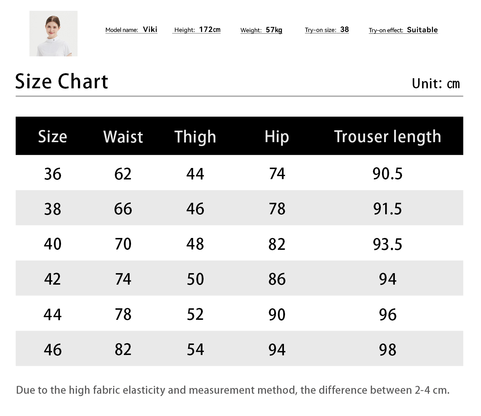This screenshot has width=481, height=416.
Task: Select thigh value 50 in size 42 row
Action: (195, 279)
